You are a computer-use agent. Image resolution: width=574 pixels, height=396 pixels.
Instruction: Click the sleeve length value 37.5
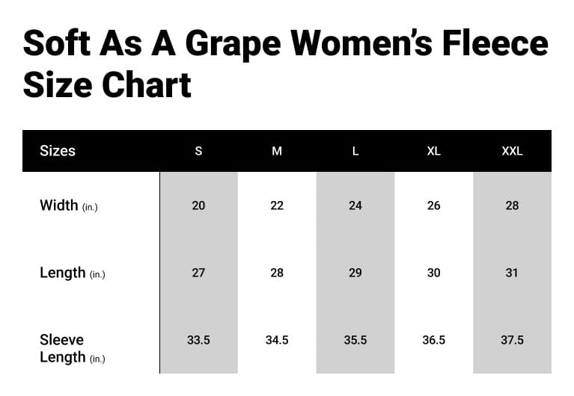point(512,340)
